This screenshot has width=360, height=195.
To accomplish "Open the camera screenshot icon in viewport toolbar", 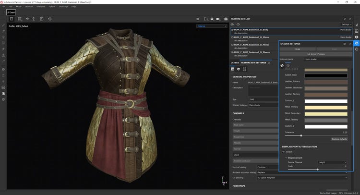I will tap(226, 19).
